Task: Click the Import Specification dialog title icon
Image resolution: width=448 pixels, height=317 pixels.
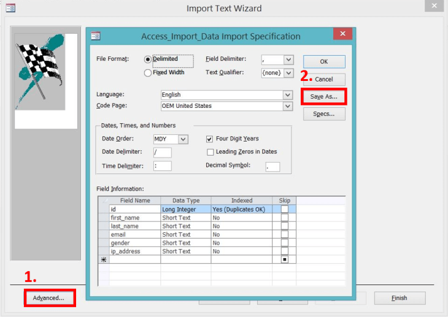Action: tap(96, 36)
